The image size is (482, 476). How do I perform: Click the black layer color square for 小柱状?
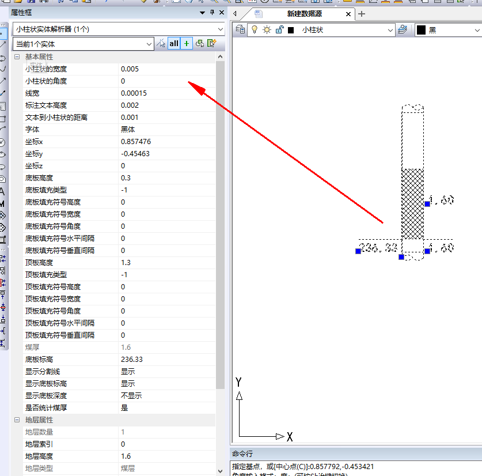tap(291, 30)
